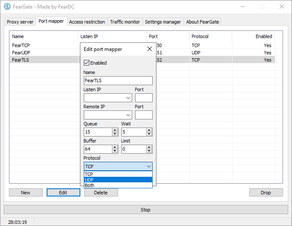The height and width of the screenshot is (226, 292).
Task: Open the Traffic monitor tab
Action: 125,22
